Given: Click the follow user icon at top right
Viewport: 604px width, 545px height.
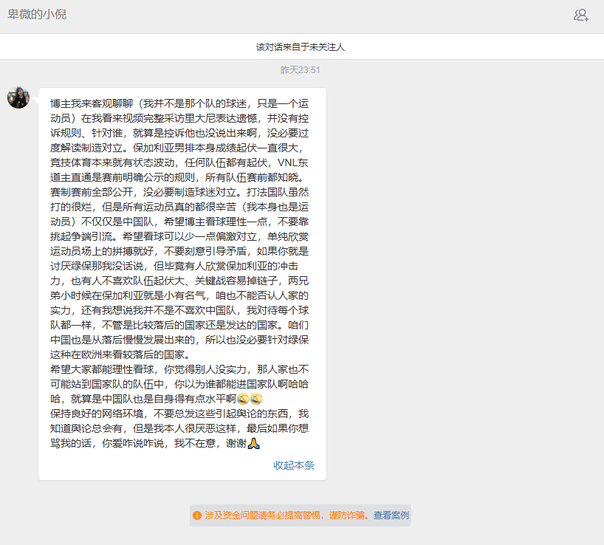Looking at the screenshot, I should (x=581, y=15).
